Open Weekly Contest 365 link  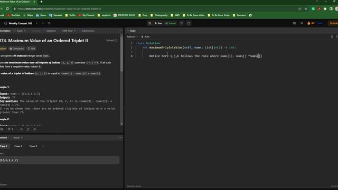[20, 23]
